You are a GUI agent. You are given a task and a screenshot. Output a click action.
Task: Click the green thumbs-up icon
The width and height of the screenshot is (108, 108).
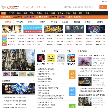tap(72, 106)
